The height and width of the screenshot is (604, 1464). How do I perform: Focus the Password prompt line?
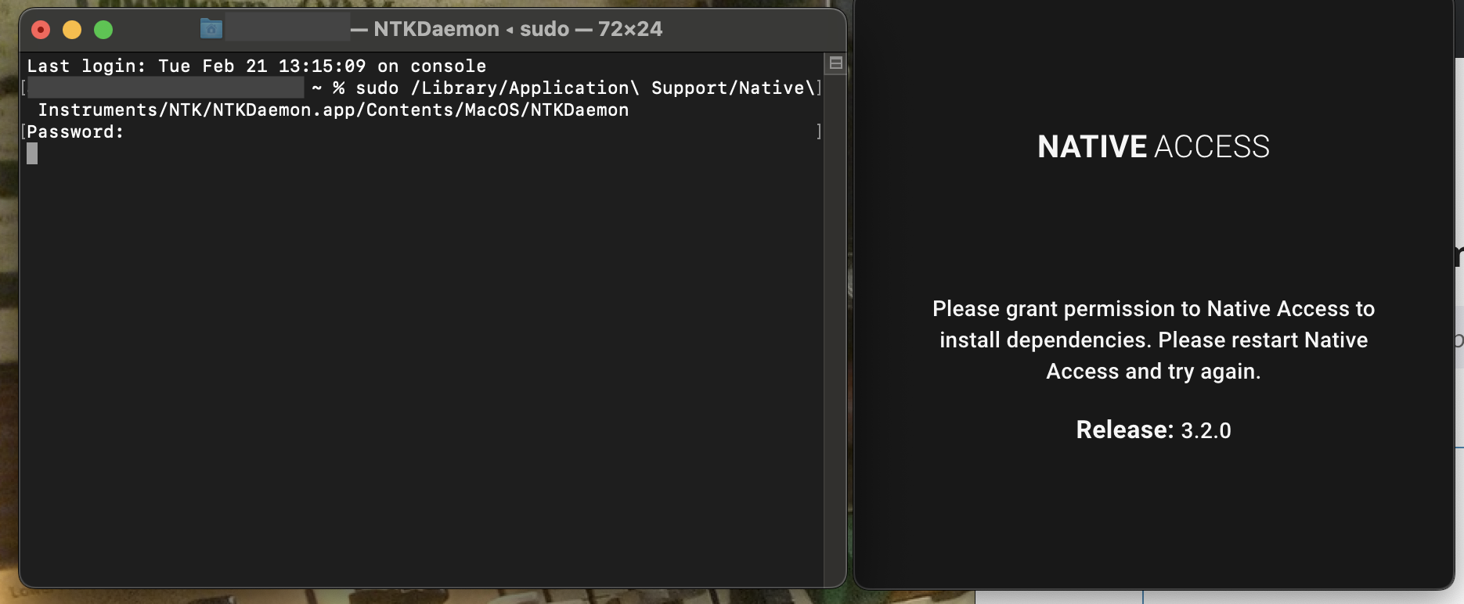(x=75, y=131)
